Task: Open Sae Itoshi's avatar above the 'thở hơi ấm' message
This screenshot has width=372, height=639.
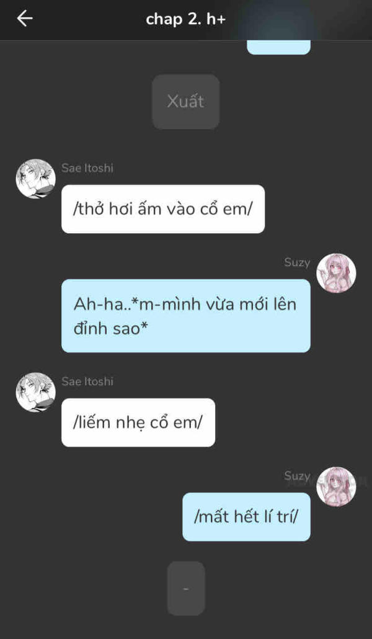Action: (36, 179)
